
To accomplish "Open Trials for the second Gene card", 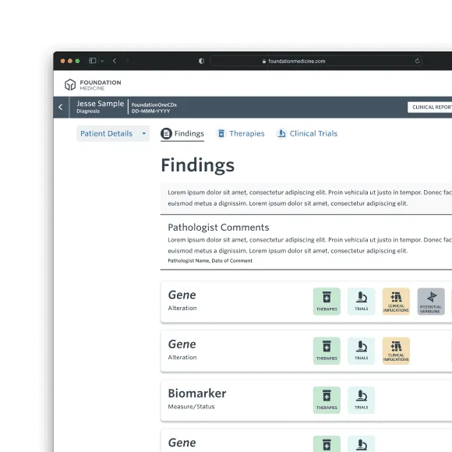I will pos(361,351).
